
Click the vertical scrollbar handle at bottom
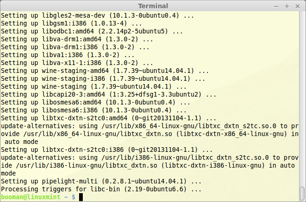click(x=302, y=194)
